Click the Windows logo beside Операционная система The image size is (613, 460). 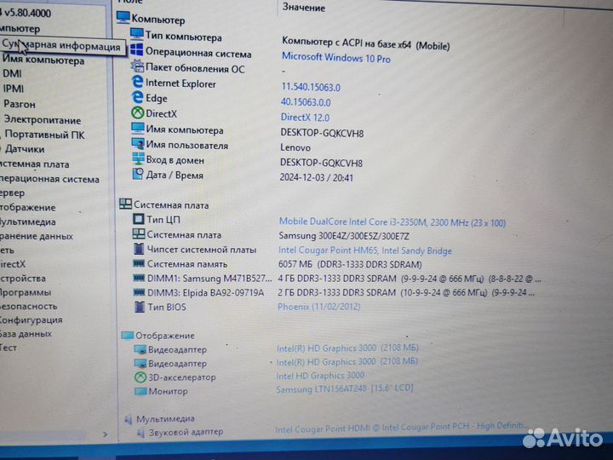(x=136, y=49)
